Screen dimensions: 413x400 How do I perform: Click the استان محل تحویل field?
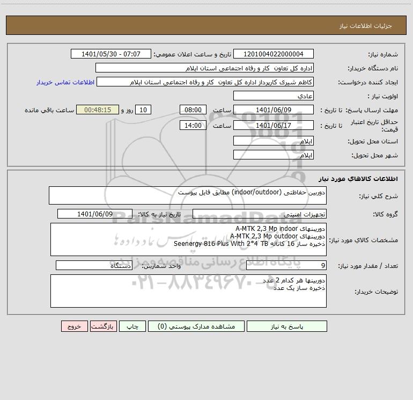(x=274, y=141)
